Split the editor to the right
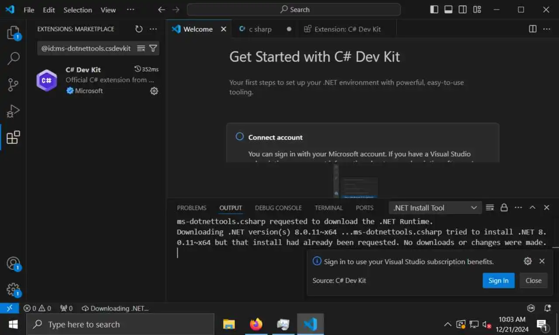This screenshot has height=335, width=559. [533, 29]
